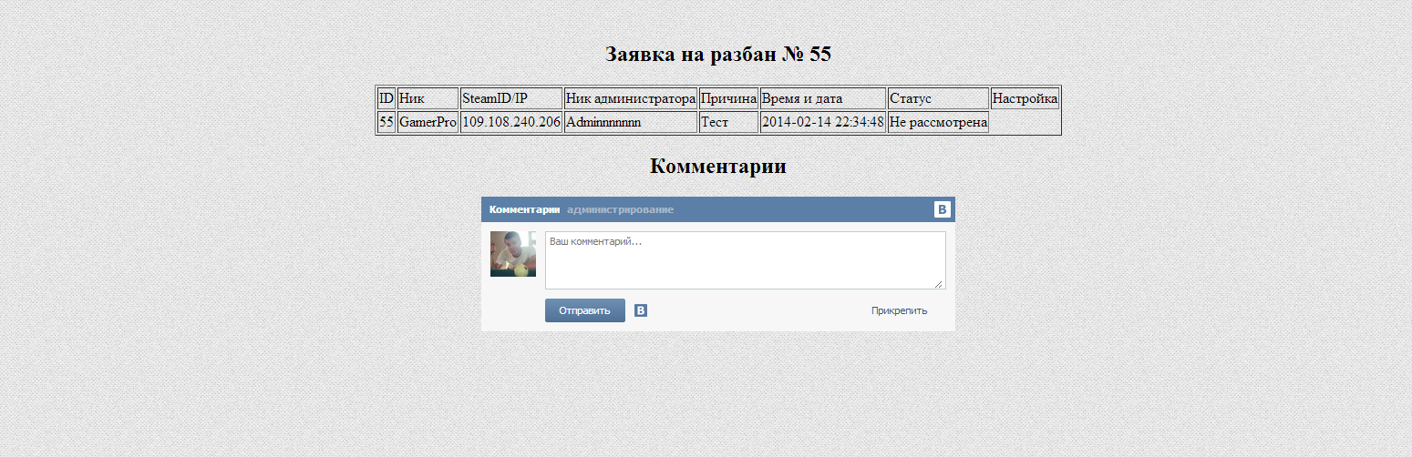Open the Прикрепить attachment link

tap(899, 310)
